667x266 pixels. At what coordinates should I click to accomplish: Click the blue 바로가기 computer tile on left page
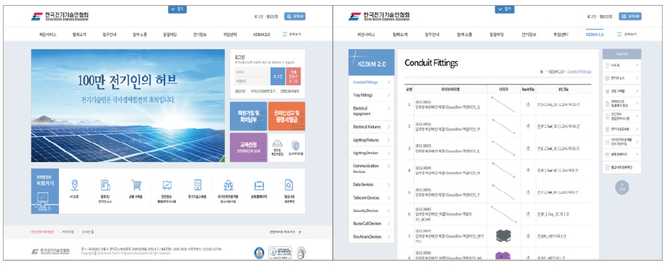(x=45, y=191)
